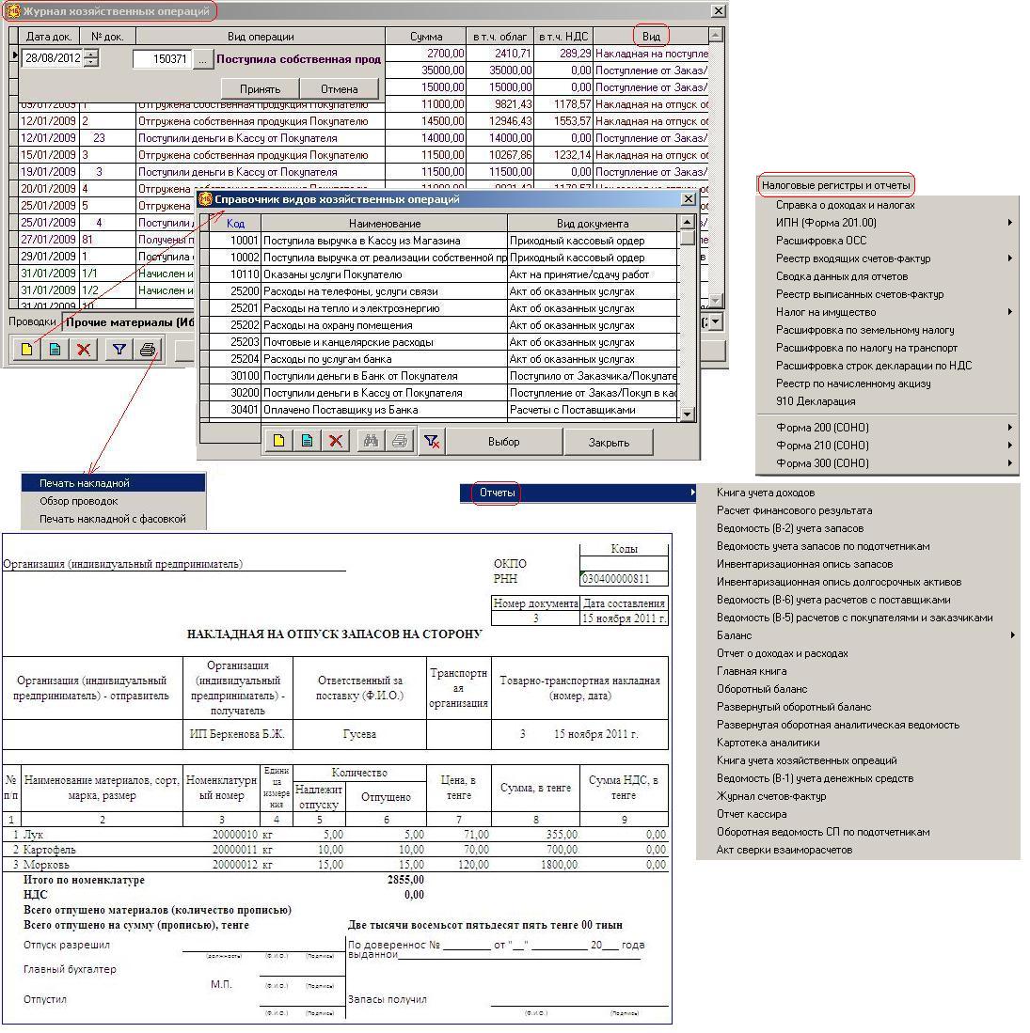Click the journal window's title bar app icon
This screenshot has width=1030, height=1033.
pyautogui.click(x=12, y=11)
